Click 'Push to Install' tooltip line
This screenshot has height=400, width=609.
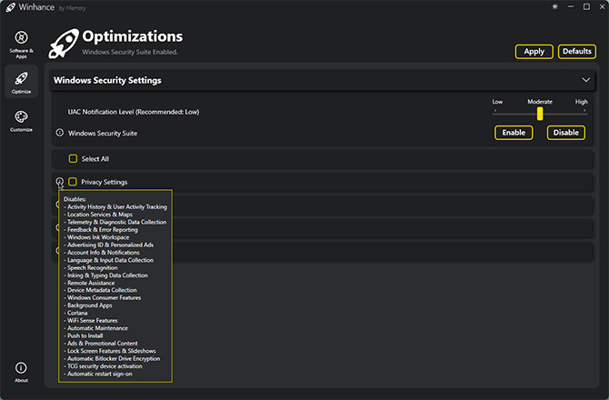click(85, 336)
